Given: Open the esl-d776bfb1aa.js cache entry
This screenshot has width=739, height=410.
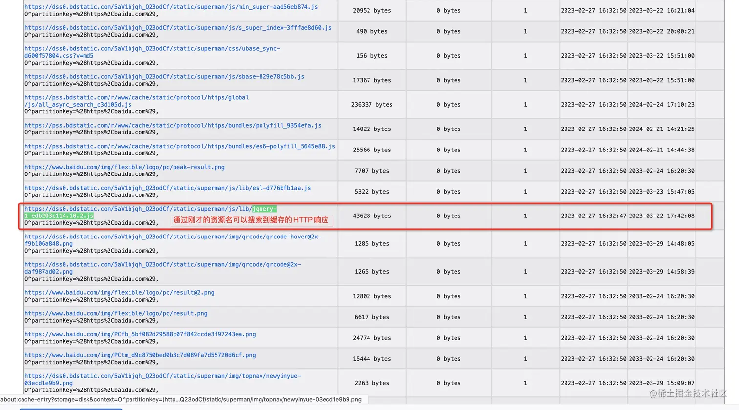Looking at the screenshot, I should click(168, 188).
